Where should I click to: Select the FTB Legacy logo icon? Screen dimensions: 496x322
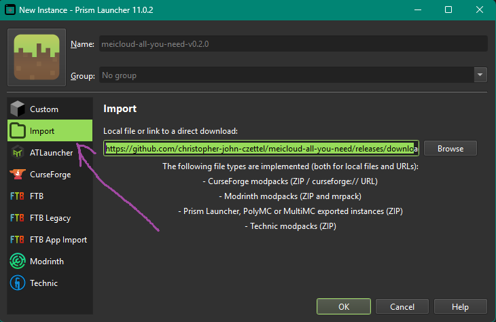coord(17,218)
